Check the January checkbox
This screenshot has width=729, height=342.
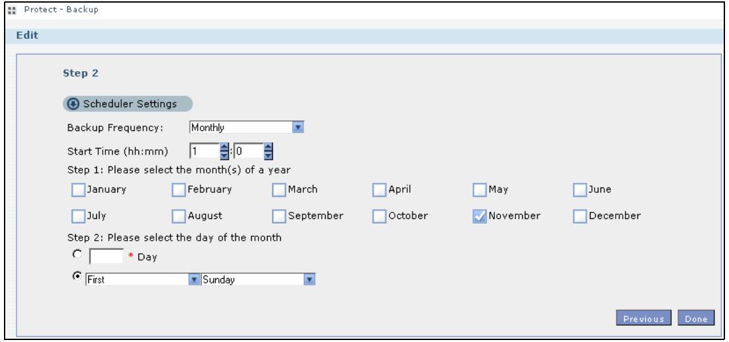point(78,190)
